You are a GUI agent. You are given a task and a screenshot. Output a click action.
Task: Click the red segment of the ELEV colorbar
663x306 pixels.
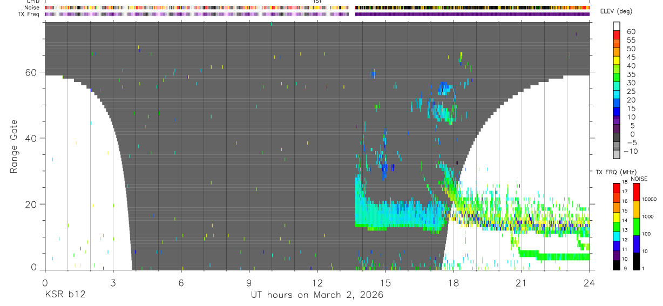click(616, 35)
